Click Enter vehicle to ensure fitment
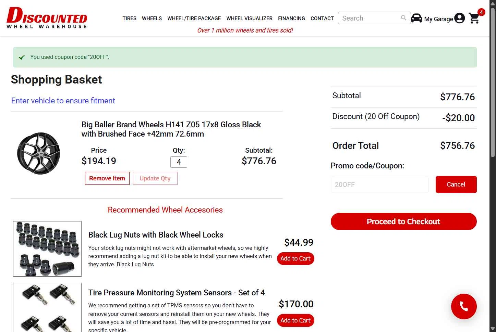Viewport: 496px width, 332px height. point(63,101)
